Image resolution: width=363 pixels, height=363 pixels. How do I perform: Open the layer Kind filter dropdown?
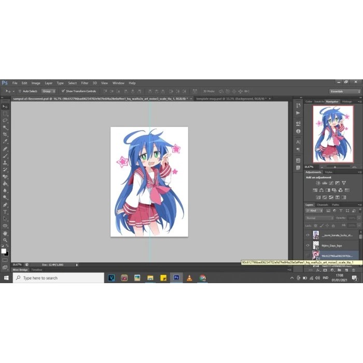314,211
